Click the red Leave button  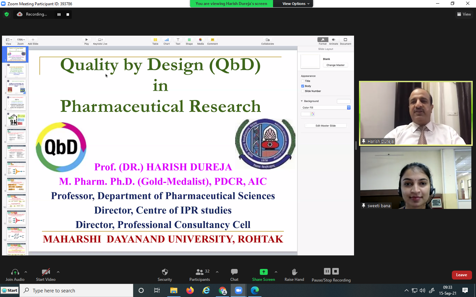click(x=462, y=275)
